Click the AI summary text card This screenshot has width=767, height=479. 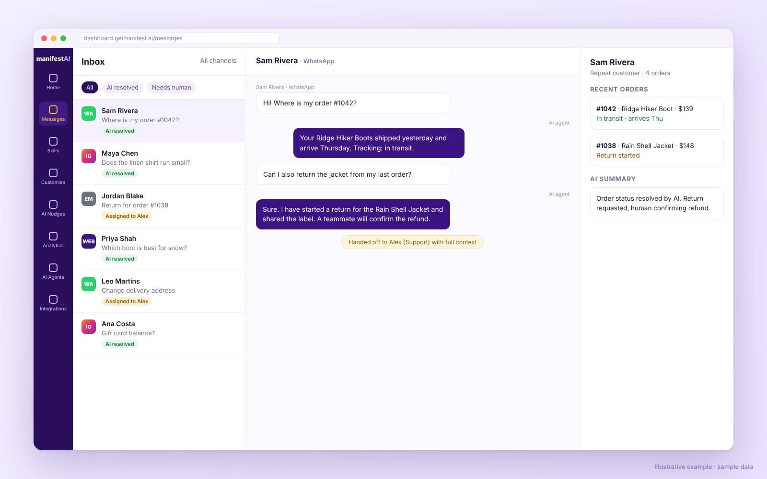click(657, 203)
